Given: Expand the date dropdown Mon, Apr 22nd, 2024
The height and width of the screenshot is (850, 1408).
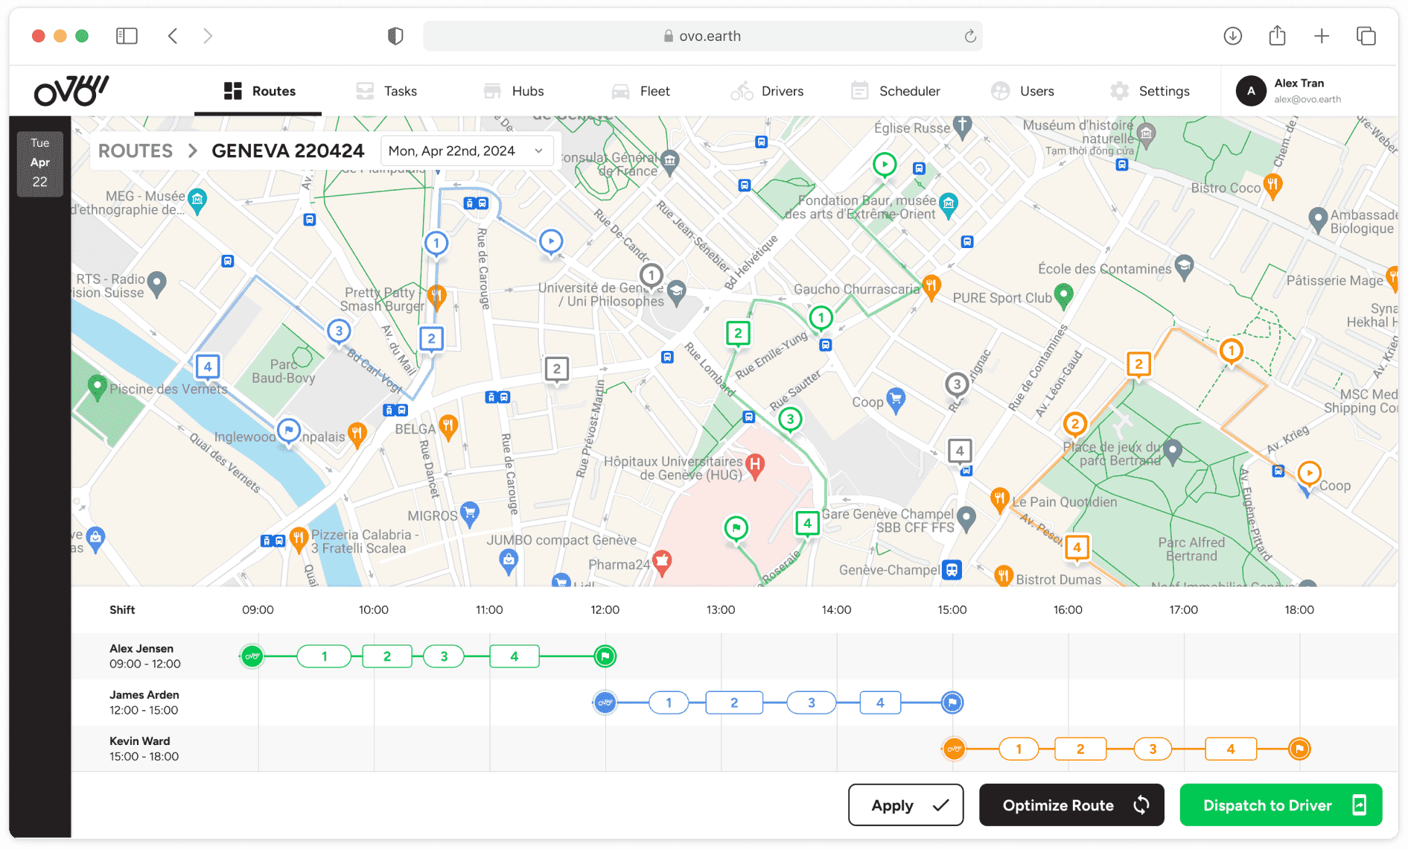Looking at the screenshot, I should (x=466, y=151).
